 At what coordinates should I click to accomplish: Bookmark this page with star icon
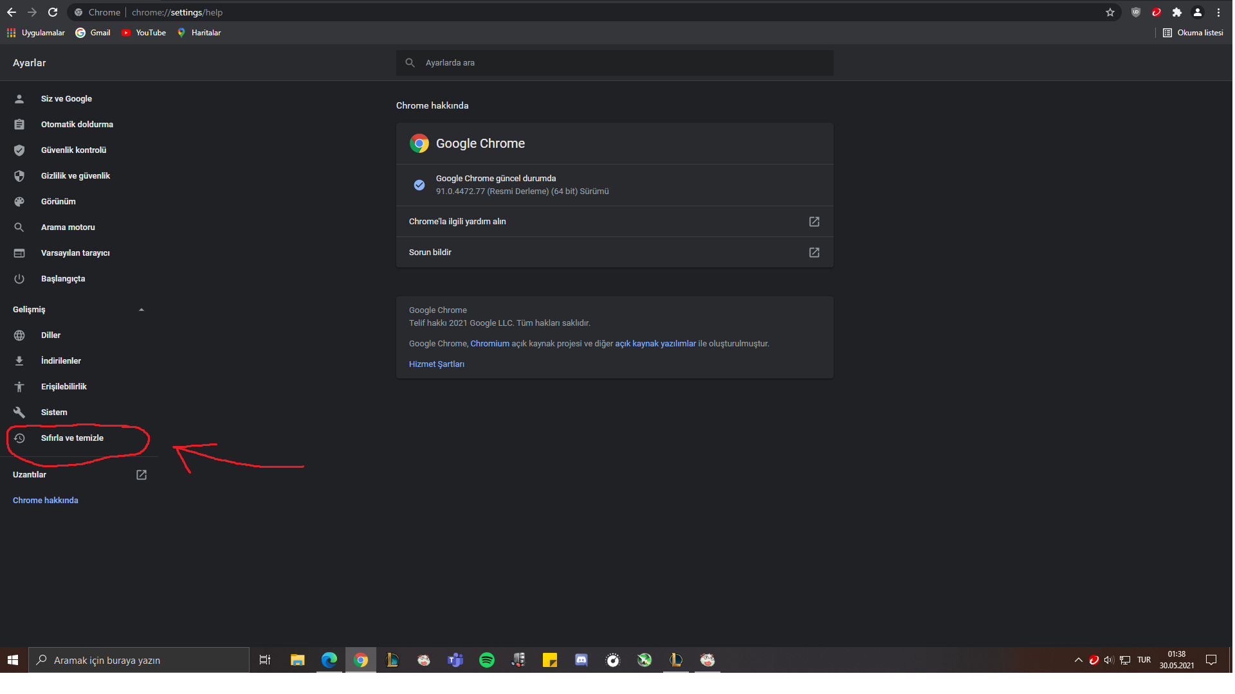coord(1110,12)
